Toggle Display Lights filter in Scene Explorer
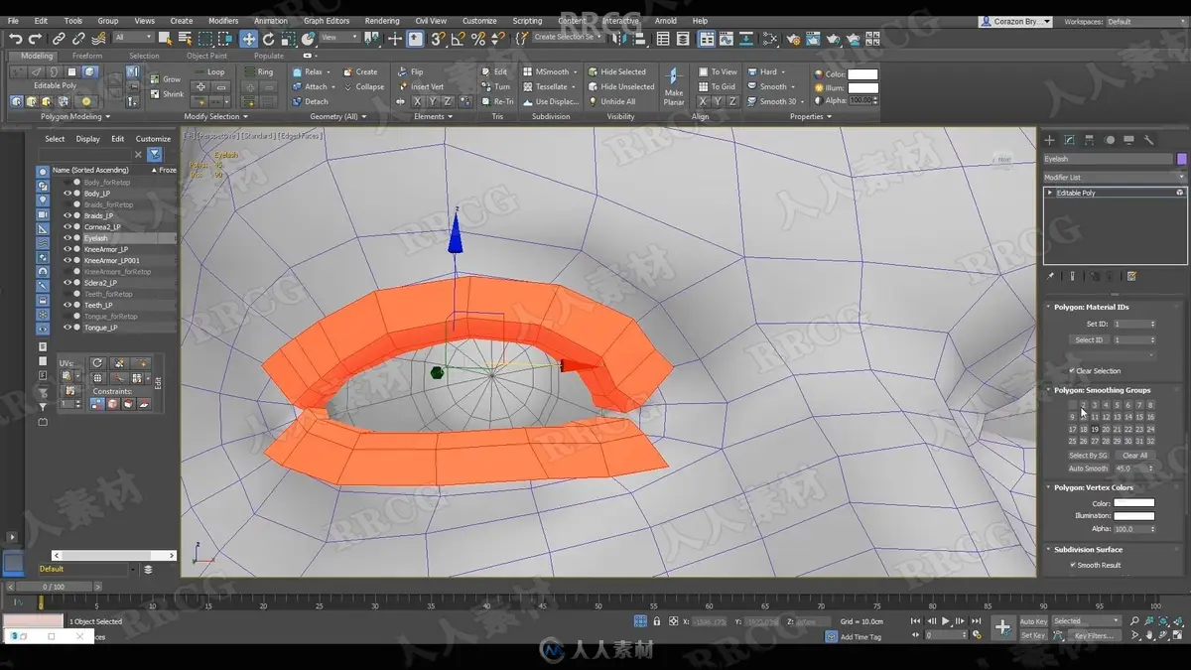This screenshot has height=670, width=1191. pyautogui.click(x=43, y=200)
